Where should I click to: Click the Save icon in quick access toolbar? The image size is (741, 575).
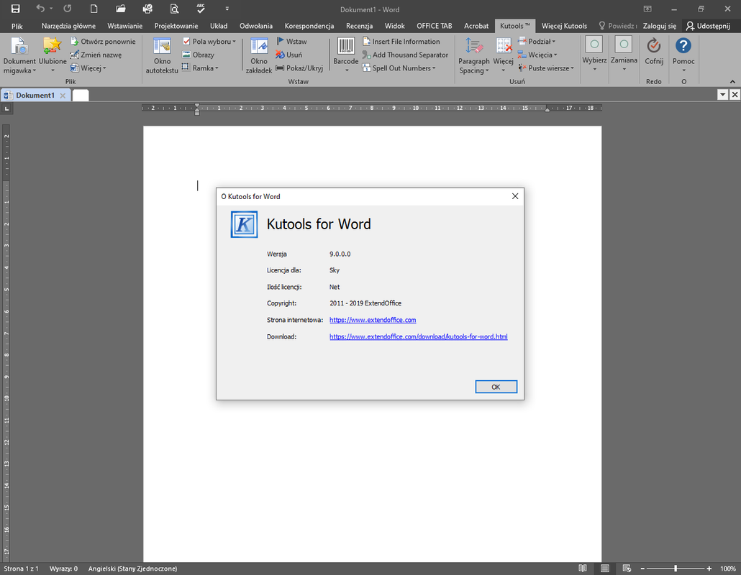(x=15, y=9)
